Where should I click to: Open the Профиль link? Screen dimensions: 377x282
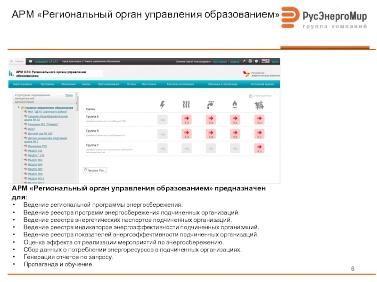tap(234, 62)
